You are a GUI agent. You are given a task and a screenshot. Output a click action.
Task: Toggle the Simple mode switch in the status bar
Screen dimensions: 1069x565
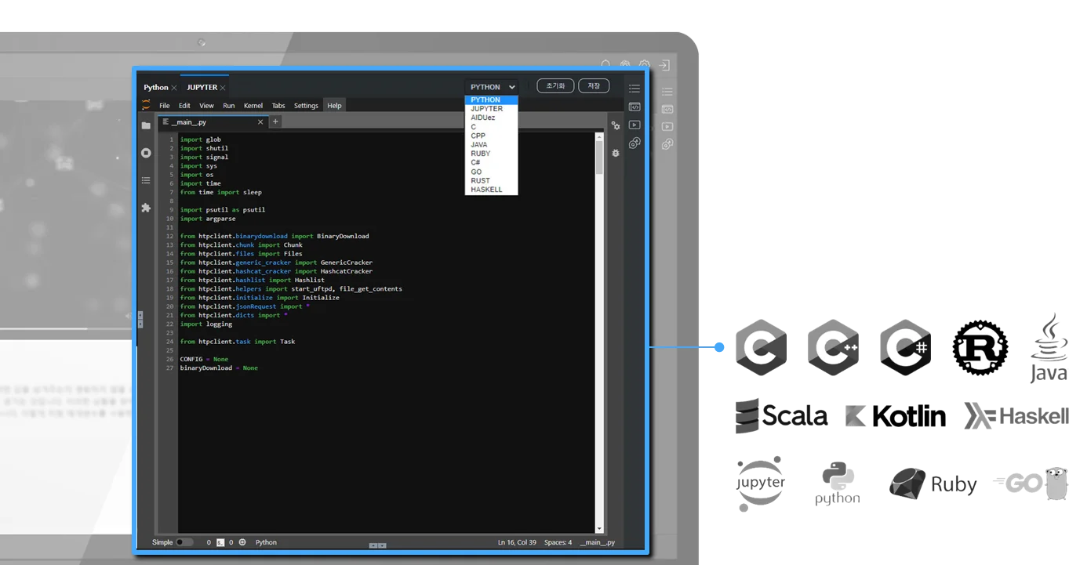click(x=185, y=541)
